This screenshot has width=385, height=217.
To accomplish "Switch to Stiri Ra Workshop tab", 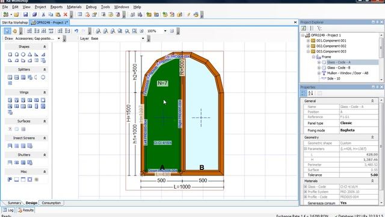I will tap(14, 22).
